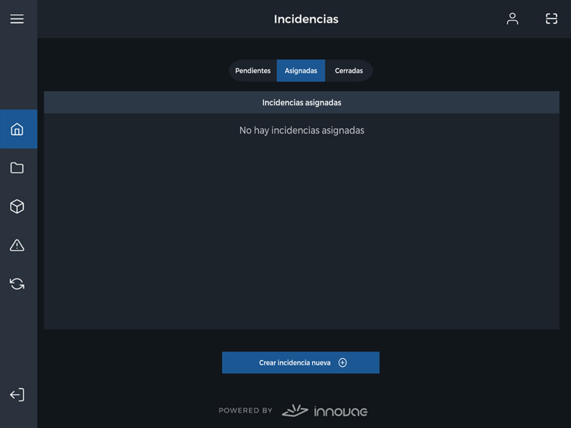571x428 pixels.
Task: Click 'No hay incidencias asignadas' message
Action: (x=301, y=130)
